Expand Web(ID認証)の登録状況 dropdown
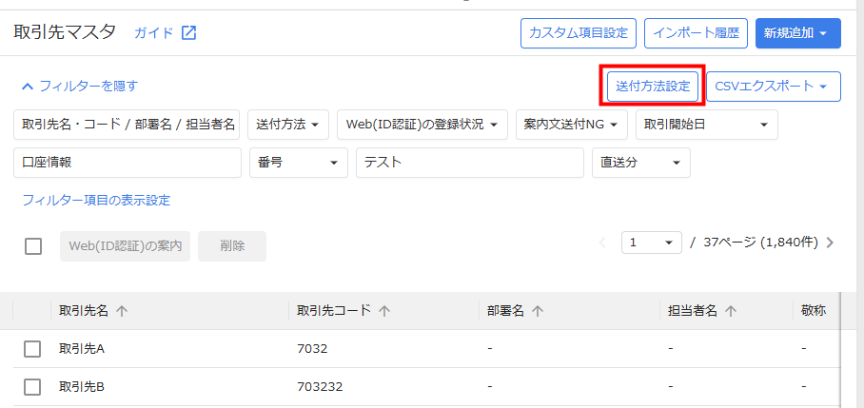The width and height of the screenshot is (864, 408). coord(422,125)
